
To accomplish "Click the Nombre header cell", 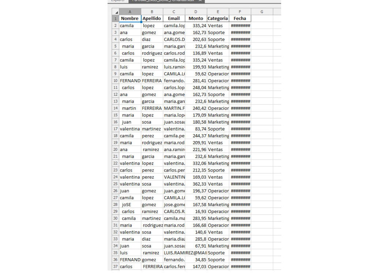I will coord(130,18).
